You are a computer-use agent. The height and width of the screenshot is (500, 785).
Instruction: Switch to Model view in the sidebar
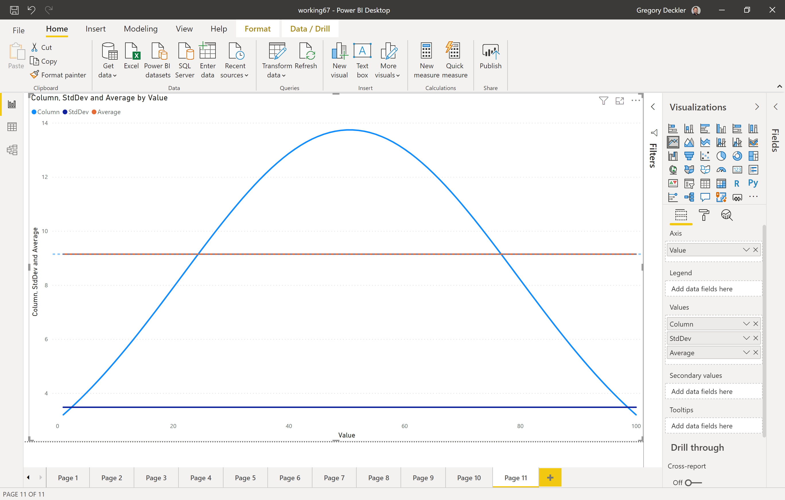click(x=12, y=150)
